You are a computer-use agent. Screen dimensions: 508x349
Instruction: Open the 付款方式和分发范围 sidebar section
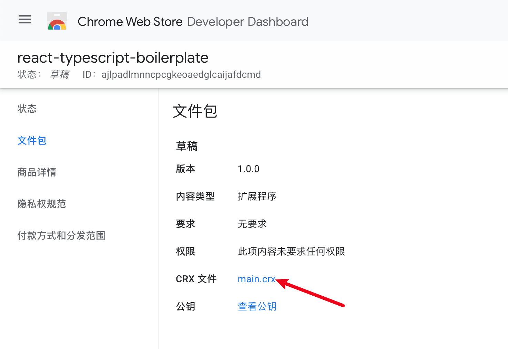point(61,235)
